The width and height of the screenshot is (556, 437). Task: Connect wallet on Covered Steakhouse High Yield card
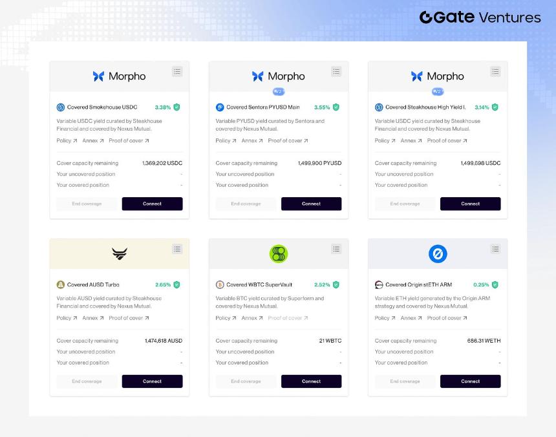(471, 204)
